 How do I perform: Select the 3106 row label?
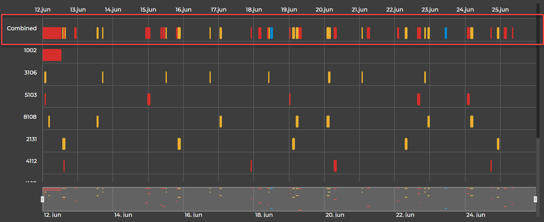30,73
